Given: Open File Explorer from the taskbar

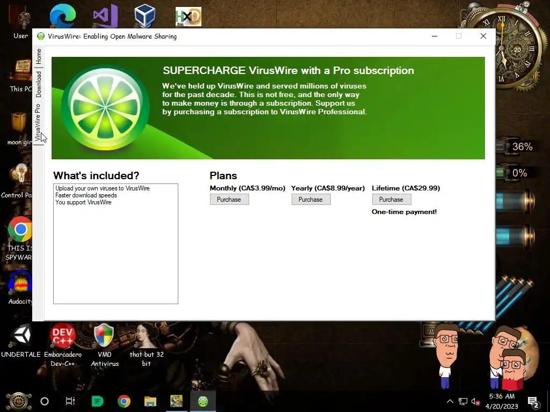Looking at the screenshot, I should point(150,401).
